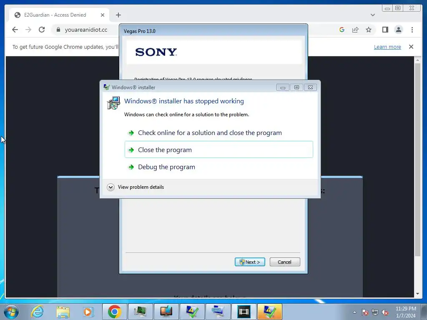The image size is (427, 320).
Task: Click scrollbar down arrow in Chrome
Action: coord(417,294)
